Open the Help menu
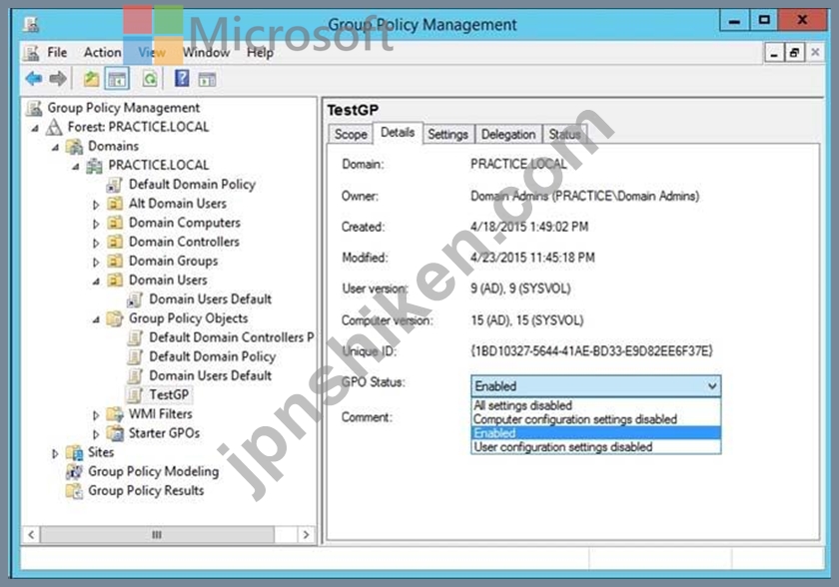This screenshot has width=839, height=587. [x=260, y=52]
